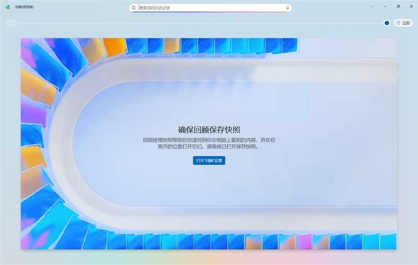Click the snapshot description paragraph text
Image resolution: width=418 pixels, height=265 pixels.
coord(209,143)
